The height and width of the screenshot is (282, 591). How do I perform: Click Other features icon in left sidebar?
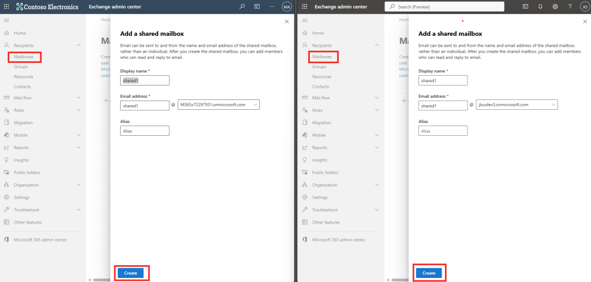tap(6, 222)
